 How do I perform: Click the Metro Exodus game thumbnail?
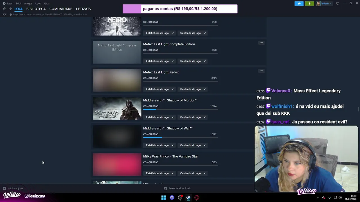pos(117,26)
